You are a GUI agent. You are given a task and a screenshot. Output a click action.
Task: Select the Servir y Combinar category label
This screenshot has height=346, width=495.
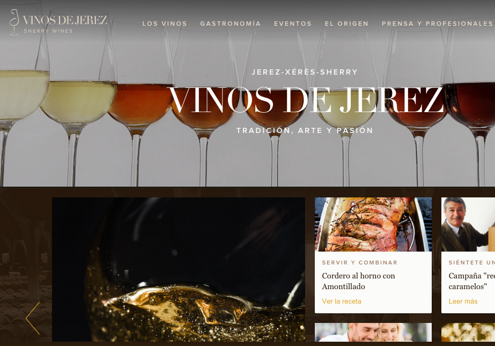tap(359, 262)
